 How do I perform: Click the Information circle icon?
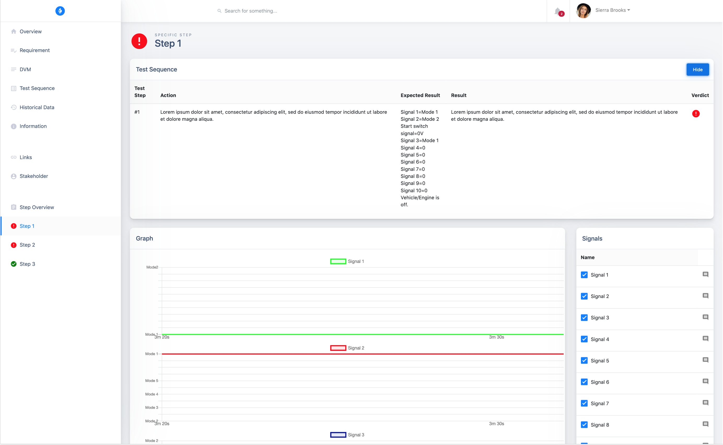14,126
